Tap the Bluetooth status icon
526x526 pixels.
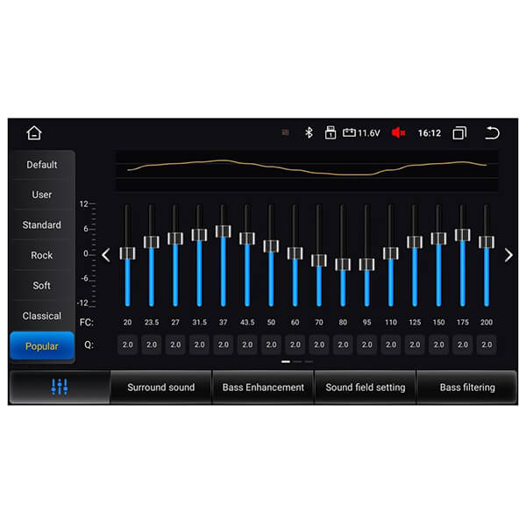pyautogui.click(x=309, y=133)
